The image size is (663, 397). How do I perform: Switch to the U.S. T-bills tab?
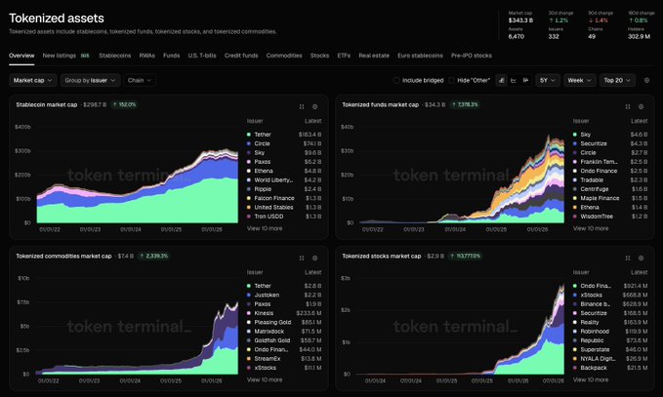tap(202, 56)
